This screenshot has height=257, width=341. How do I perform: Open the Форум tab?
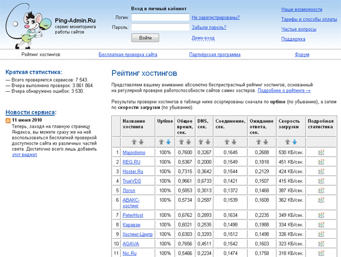(x=302, y=55)
